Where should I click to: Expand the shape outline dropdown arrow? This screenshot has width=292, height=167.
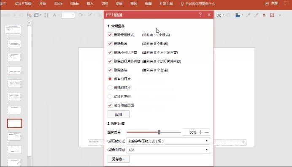[94, 15]
